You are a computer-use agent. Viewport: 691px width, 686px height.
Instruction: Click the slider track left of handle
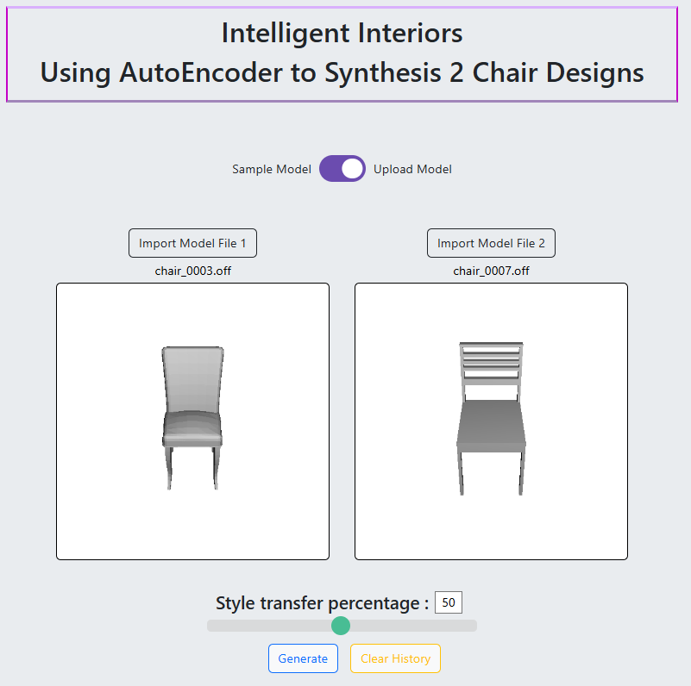[269, 626]
